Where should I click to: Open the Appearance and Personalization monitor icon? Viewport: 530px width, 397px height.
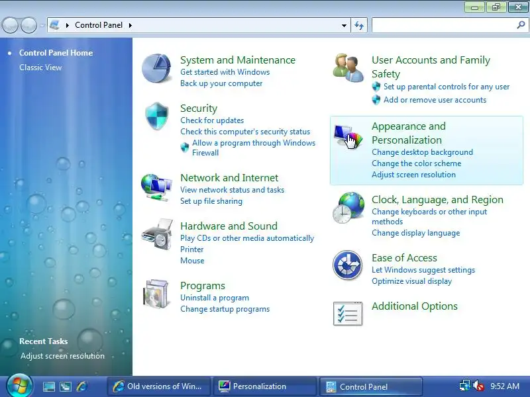coord(348,137)
